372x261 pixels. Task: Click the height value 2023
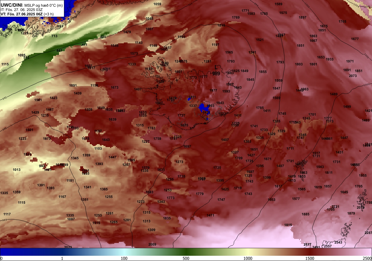[x=68, y=247]
